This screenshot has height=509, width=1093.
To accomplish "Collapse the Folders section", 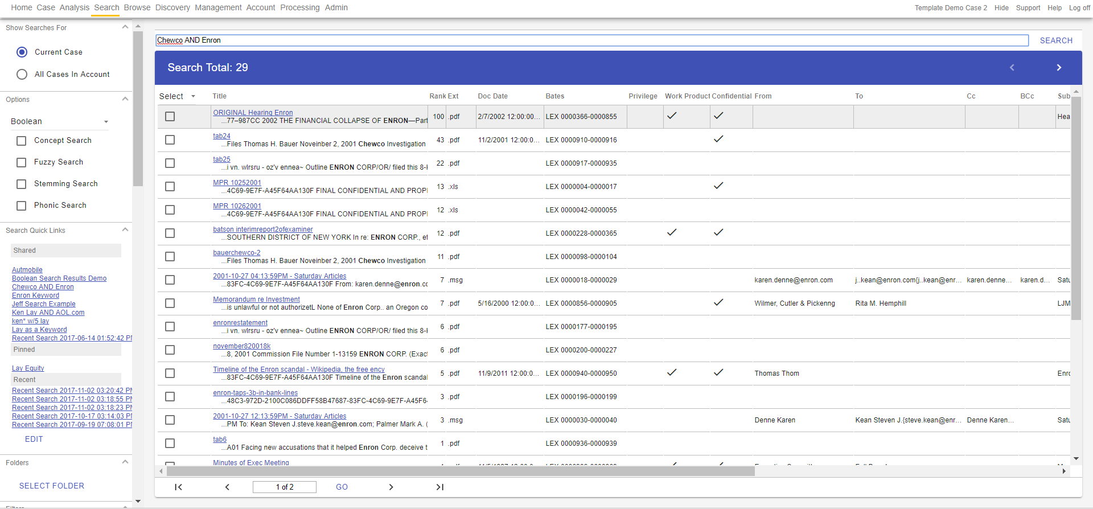I will tap(125, 462).
